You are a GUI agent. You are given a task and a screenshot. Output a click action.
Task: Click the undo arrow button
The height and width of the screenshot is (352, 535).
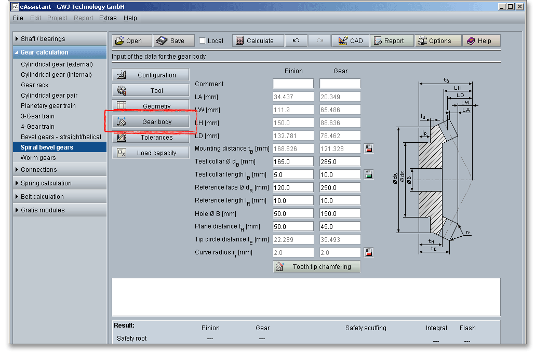(296, 41)
